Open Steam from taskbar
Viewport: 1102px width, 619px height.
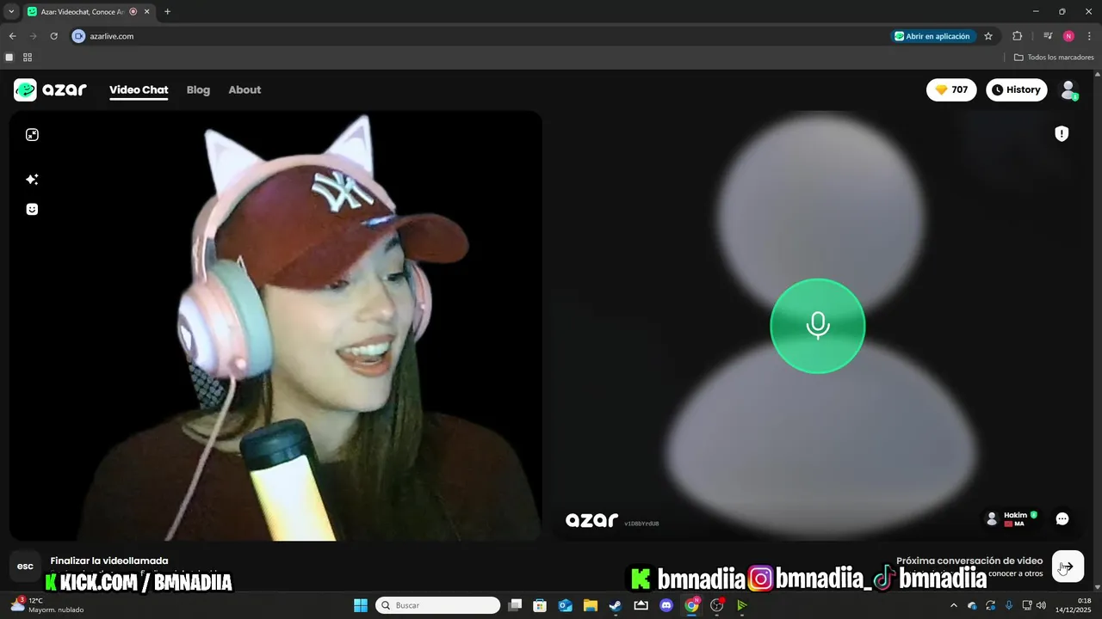616,605
